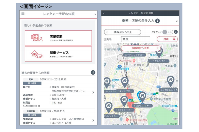199x132 pixels.
Task: Click the reference No.RC0000003-00
Action: point(32,106)
